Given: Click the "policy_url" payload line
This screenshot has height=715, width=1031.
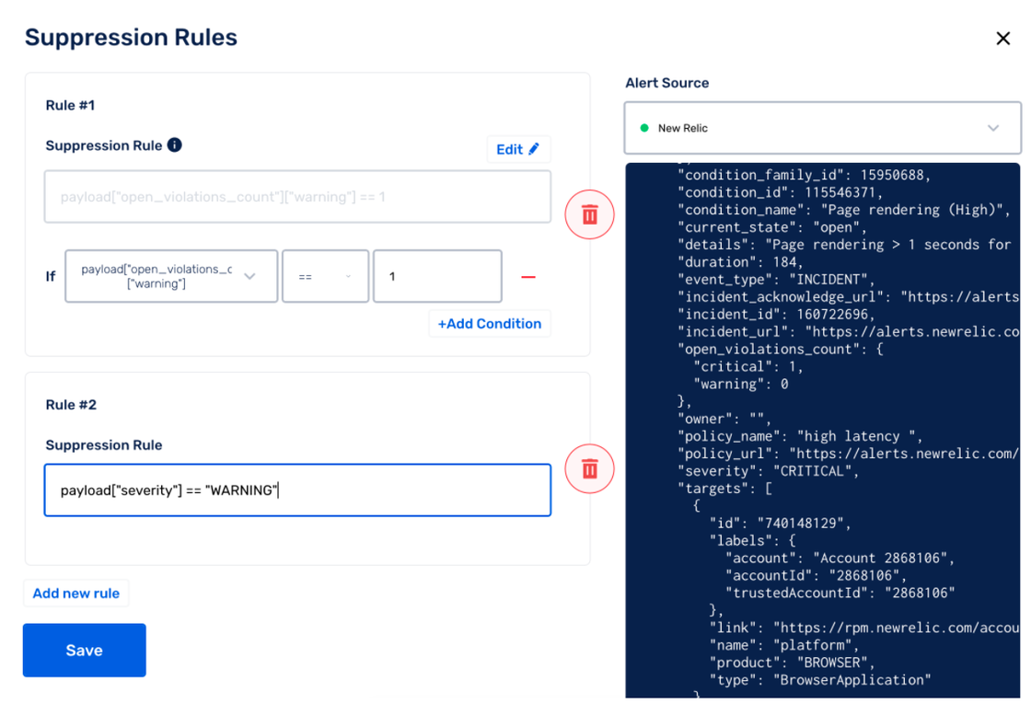Looking at the screenshot, I should [x=848, y=454].
